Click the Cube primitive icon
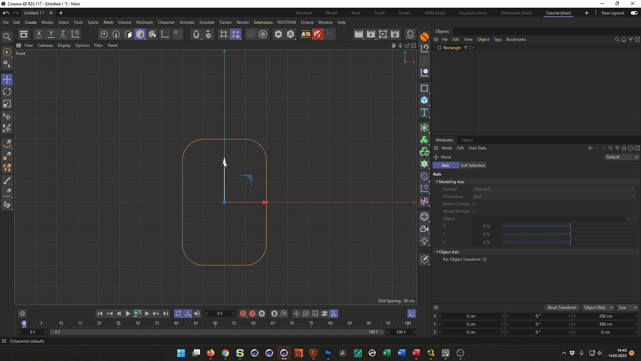Image resolution: width=641 pixels, height=361 pixels. (424, 100)
